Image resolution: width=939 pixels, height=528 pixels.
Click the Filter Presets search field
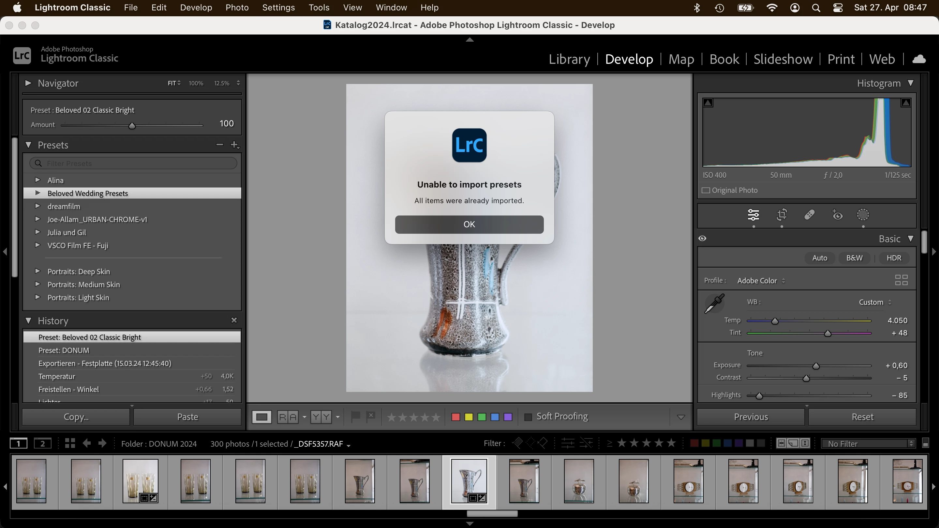139,163
